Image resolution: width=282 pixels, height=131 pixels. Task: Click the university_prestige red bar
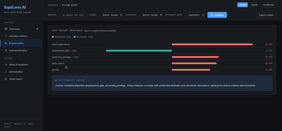[x=195, y=57]
